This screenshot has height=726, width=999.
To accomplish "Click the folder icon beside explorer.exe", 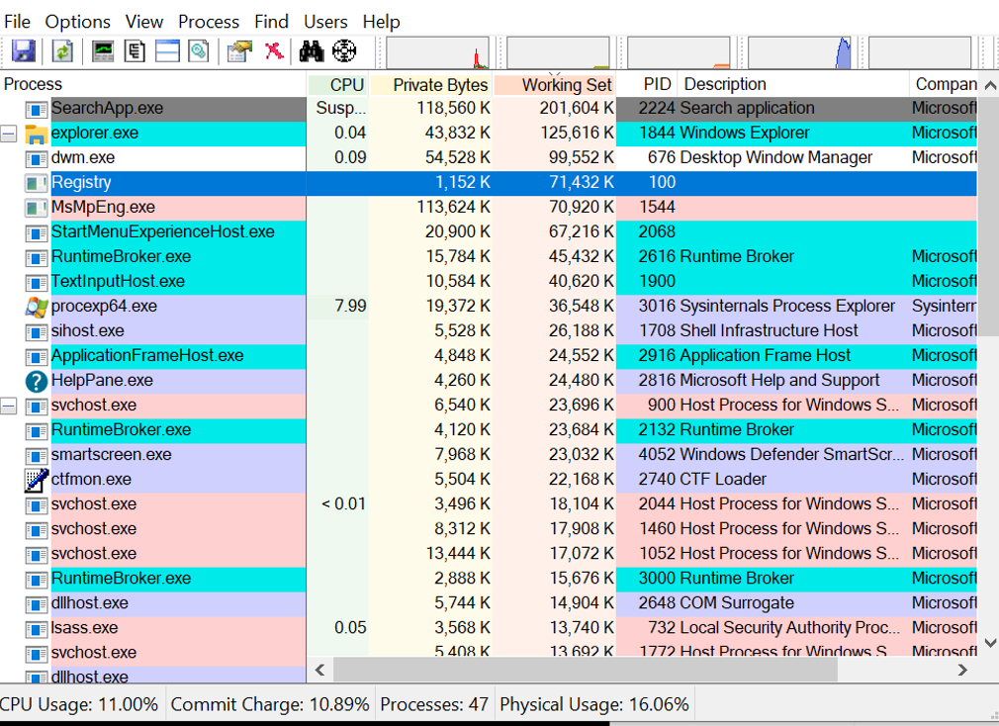I will (x=37, y=134).
